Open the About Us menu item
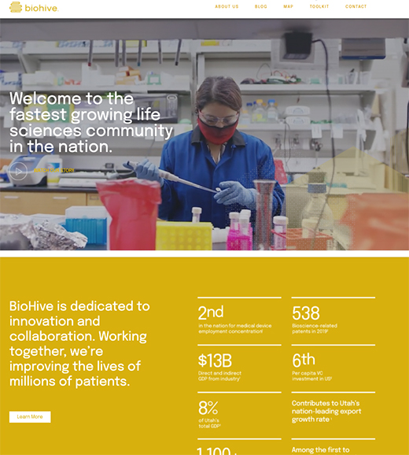This screenshot has height=455, width=409. (x=227, y=6)
